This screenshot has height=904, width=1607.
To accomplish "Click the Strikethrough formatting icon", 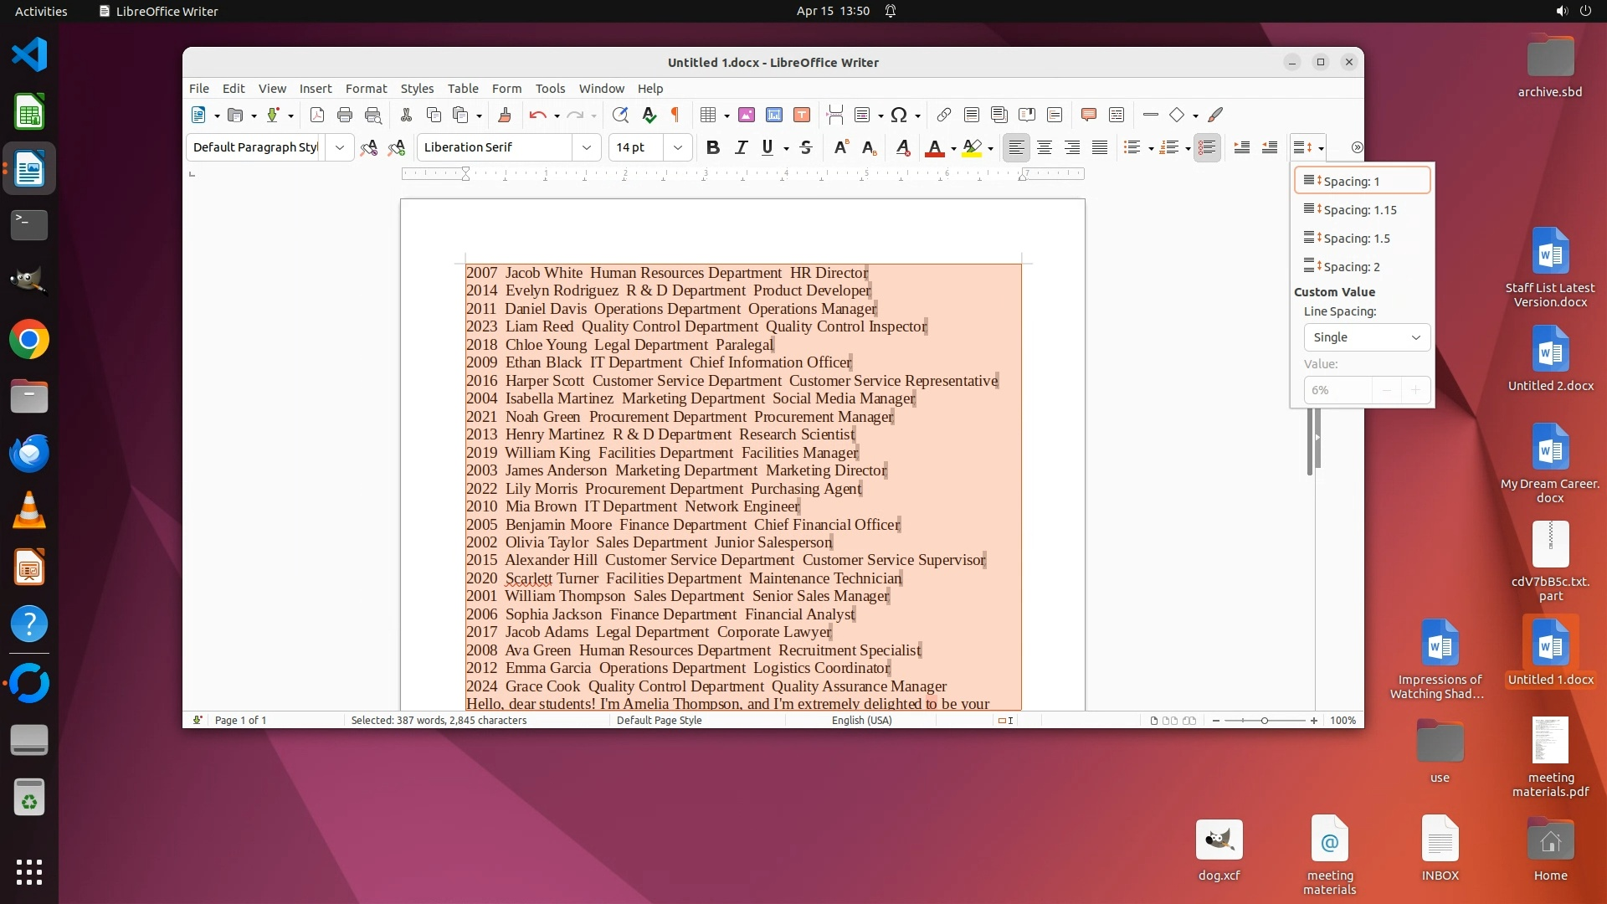I will pyautogui.click(x=806, y=148).
